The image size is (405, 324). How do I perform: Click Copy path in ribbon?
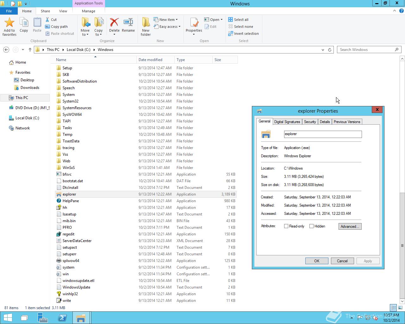pyautogui.click(x=57, y=27)
